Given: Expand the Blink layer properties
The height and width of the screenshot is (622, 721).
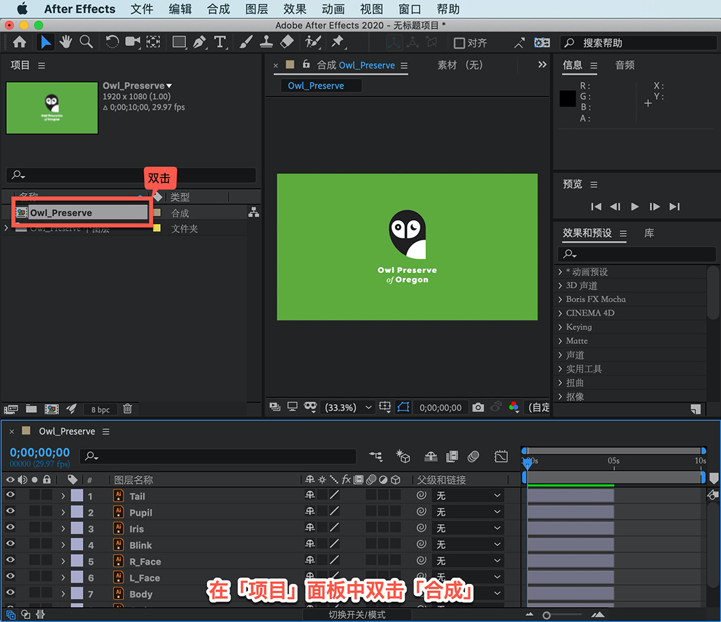Looking at the screenshot, I should click(x=63, y=545).
